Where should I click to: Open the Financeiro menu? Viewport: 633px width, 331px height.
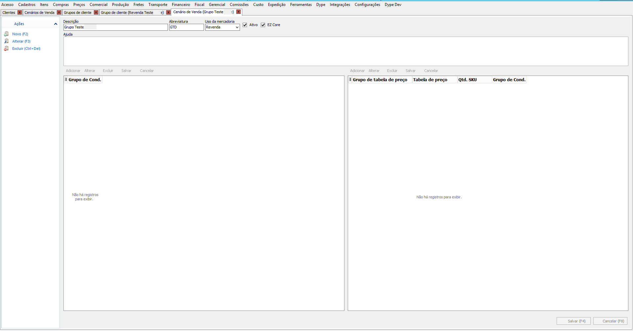click(181, 5)
